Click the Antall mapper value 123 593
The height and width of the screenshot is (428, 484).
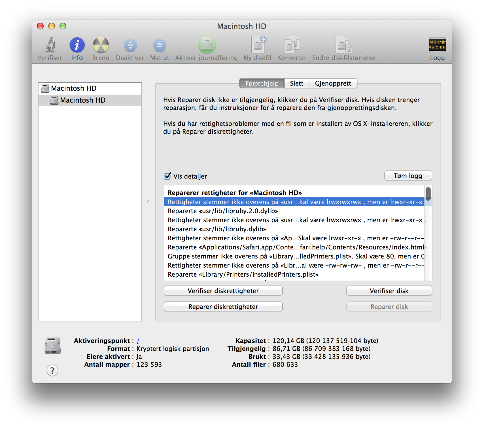[x=149, y=365]
